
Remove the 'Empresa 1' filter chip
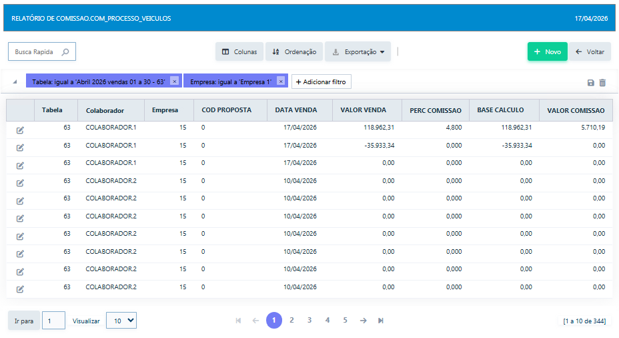tap(281, 81)
